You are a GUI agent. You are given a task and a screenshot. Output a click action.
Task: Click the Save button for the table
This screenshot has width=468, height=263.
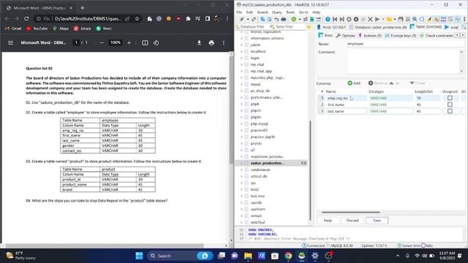(377, 221)
